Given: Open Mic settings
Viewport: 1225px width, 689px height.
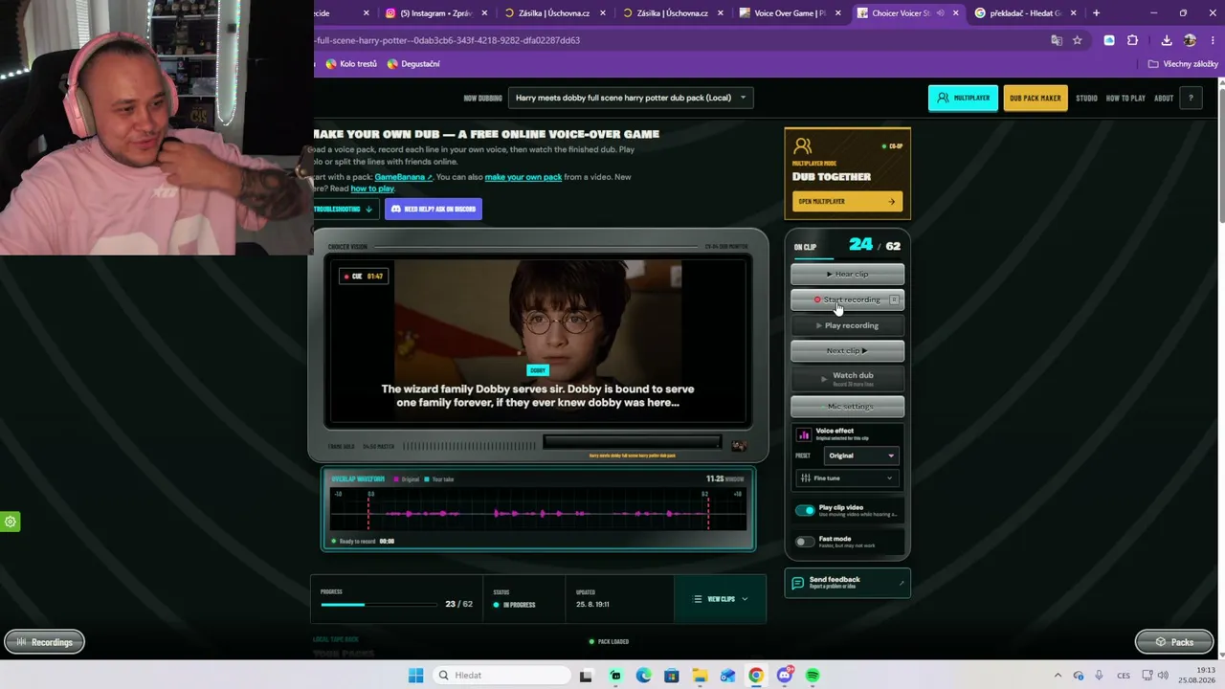Looking at the screenshot, I should [x=847, y=407].
